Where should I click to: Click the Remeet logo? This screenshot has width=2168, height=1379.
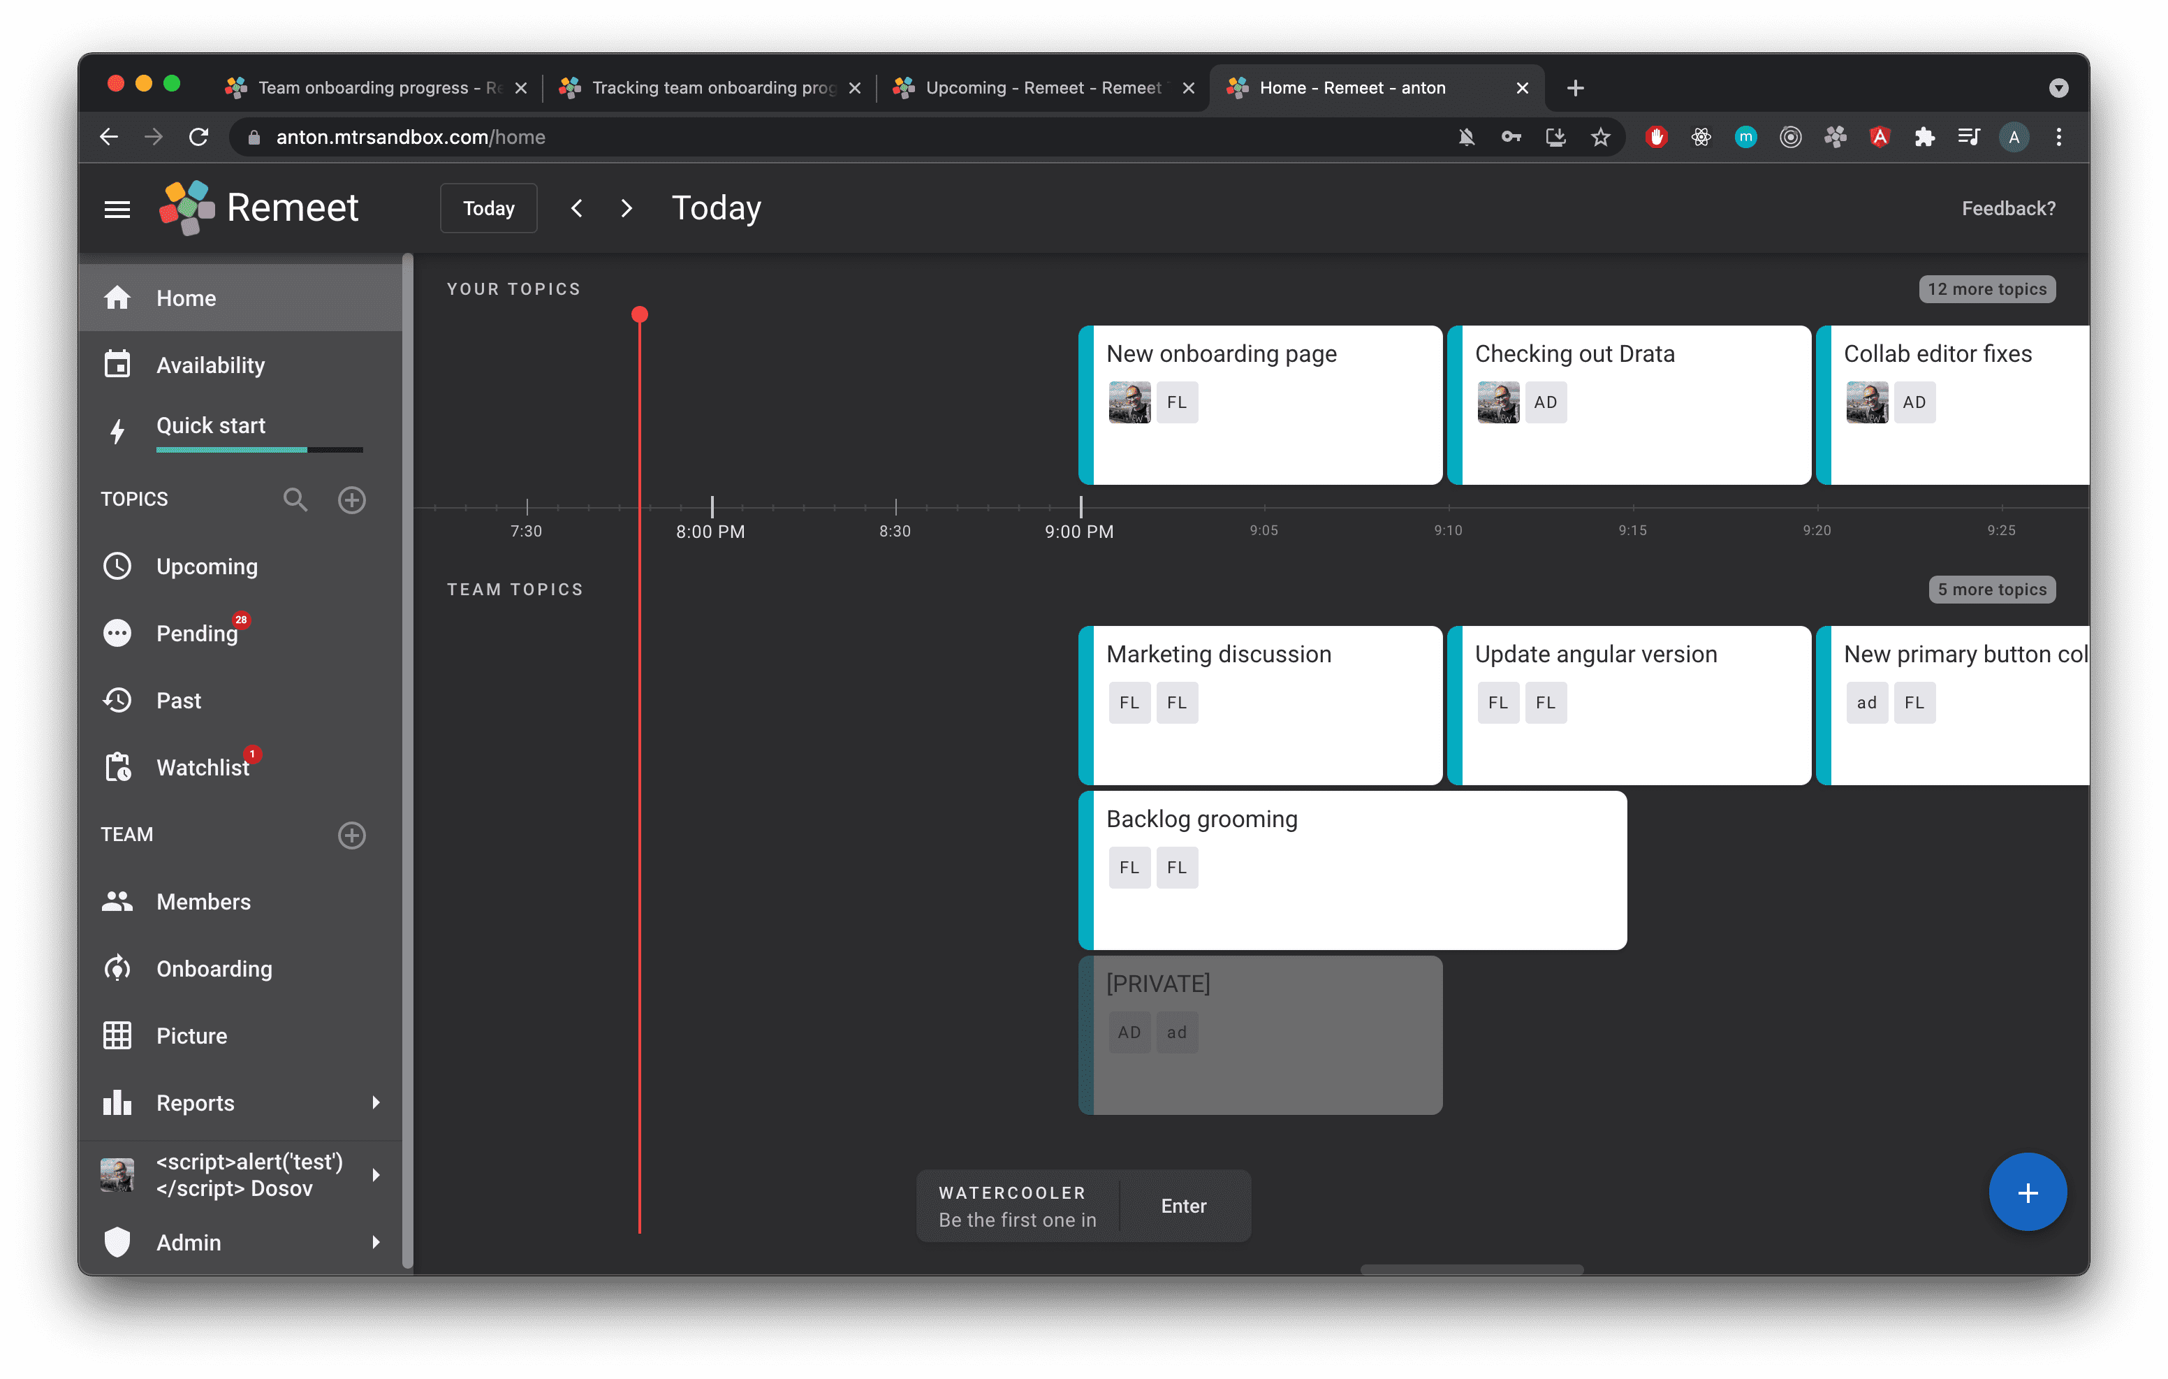259,208
